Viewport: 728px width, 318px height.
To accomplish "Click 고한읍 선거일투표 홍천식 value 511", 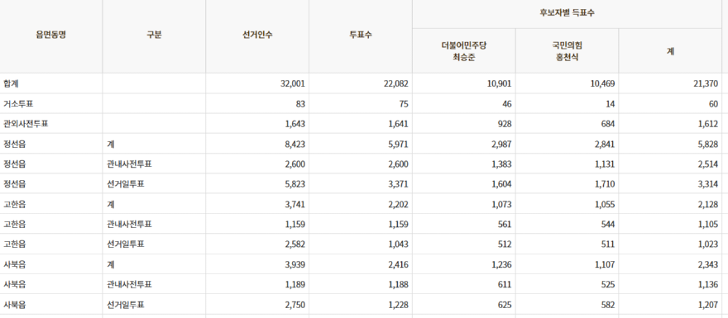I will pyautogui.click(x=607, y=244).
